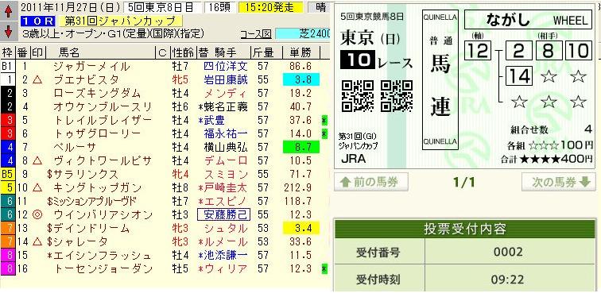Click axis horse number 12 on ticket
This screenshot has width=601, height=297.
(x=478, y=50)
